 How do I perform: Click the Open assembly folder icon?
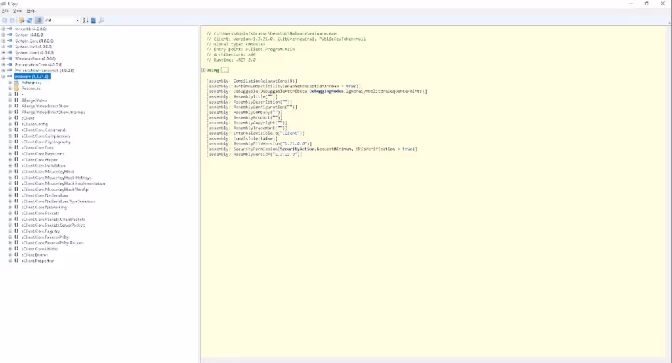22,20
